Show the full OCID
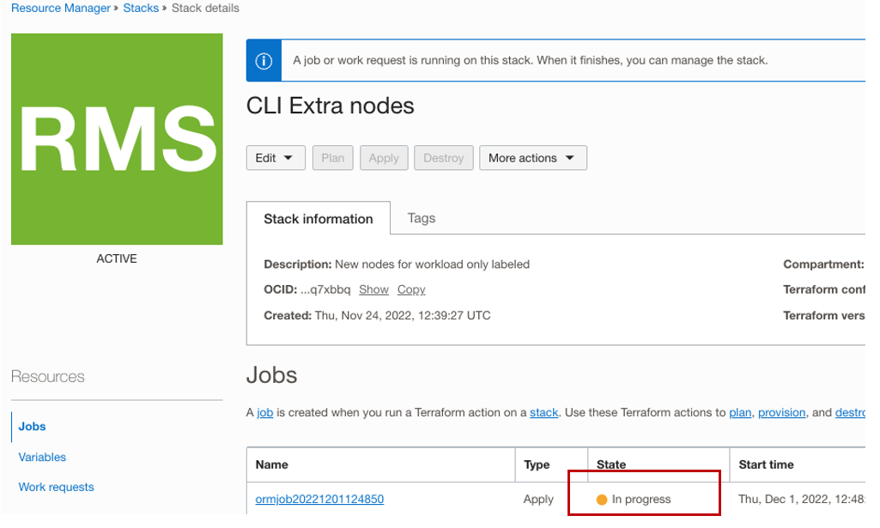The width and height of the screenshot is (880, 528). tap(373, 289)
